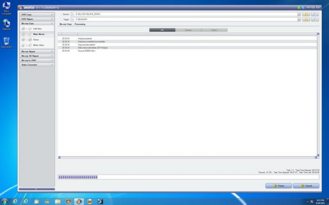Image resolution: width=329 pixels, height=205 pixels.
Task: Select the Write Data mode
Action: pyautogui.click(x=37, y=45)
